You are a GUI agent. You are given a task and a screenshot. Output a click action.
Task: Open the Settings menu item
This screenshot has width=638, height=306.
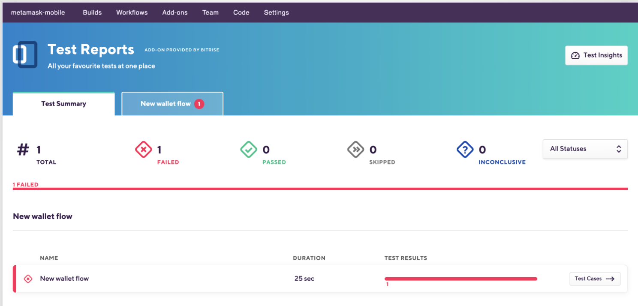pyautogui.click(x=277, y=12)
